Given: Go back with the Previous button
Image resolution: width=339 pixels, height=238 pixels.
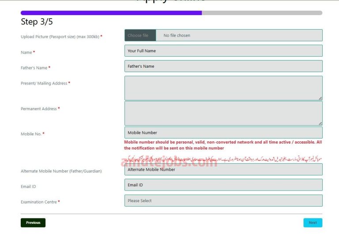Looking at the screenshot, I should (x=33, y=223).
